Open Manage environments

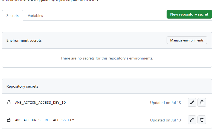[x=187, y=40]
